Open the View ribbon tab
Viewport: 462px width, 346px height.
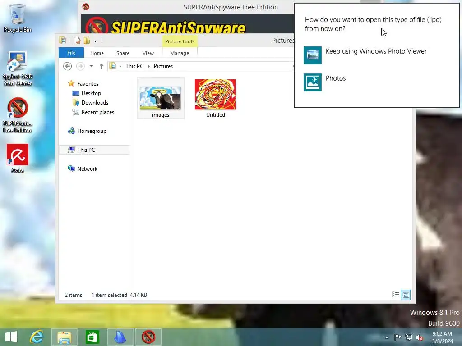(148, 53)
